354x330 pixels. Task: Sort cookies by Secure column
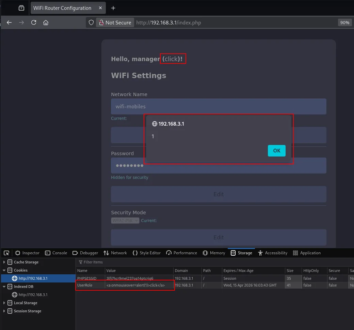(x=338, y=271)
